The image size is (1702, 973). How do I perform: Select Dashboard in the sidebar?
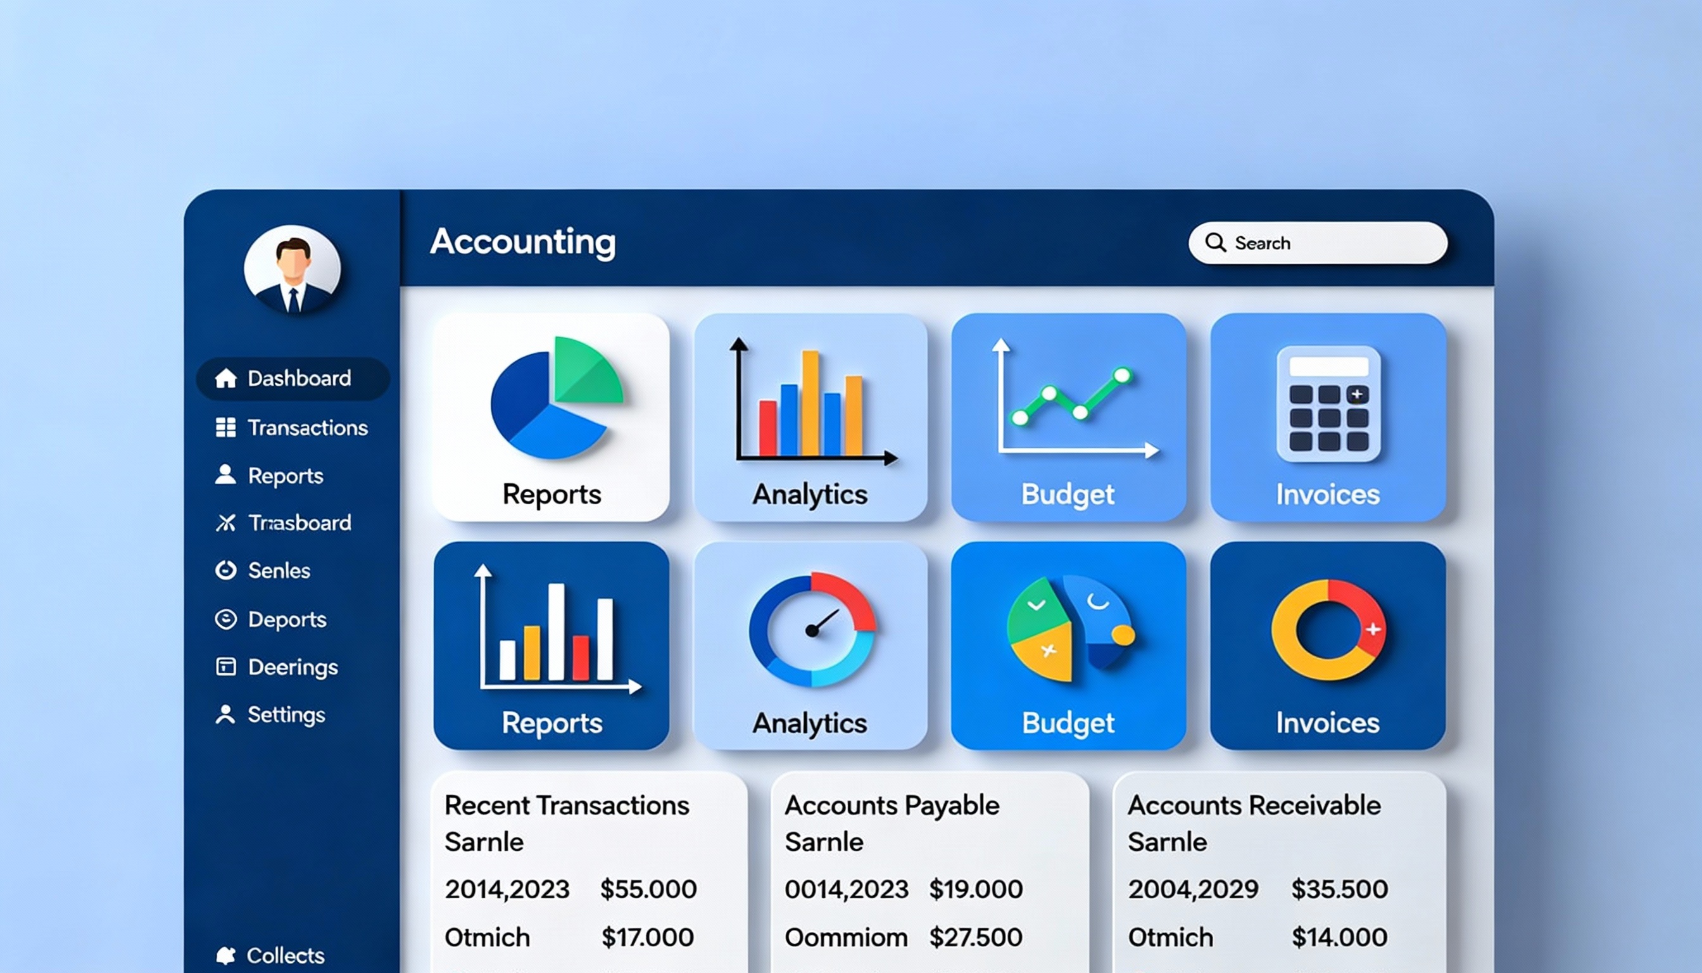click(x=293, y=378)
